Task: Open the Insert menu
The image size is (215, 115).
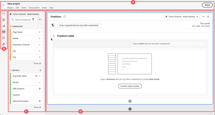Action: pyautogui.click(x=24, y=8)
